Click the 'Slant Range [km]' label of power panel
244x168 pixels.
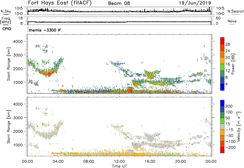pos(9,64)
